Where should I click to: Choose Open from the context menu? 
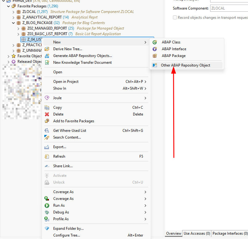point(96,72)
